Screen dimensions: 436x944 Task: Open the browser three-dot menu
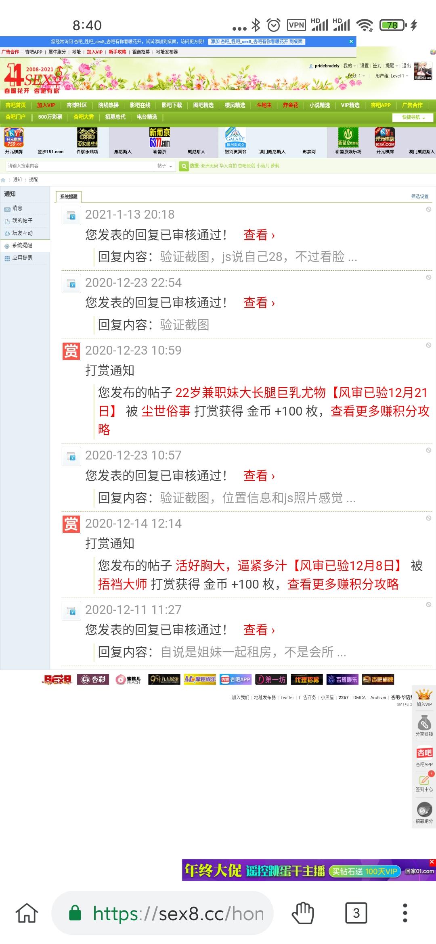405,913
